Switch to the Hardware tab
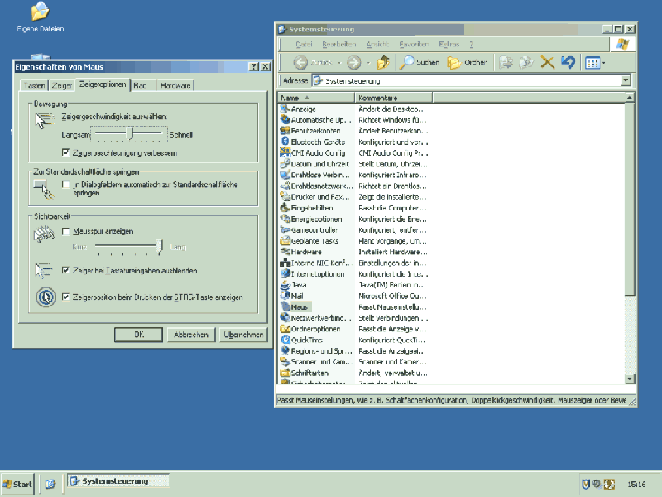Image resolution: width=662 pixels, height=497 pixels. (175, 85)
